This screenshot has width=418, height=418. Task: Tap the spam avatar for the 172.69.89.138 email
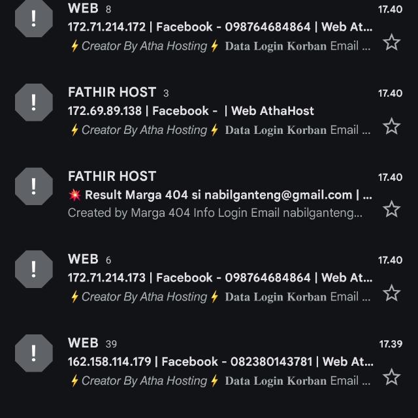click(33, 103)
